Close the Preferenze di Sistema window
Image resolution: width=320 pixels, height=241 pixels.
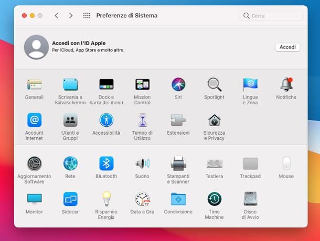(24, 16)
